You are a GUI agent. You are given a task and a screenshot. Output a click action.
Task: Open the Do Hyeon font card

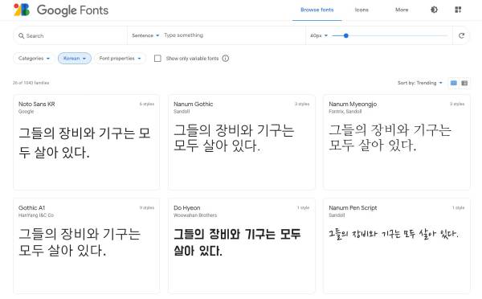242,246
